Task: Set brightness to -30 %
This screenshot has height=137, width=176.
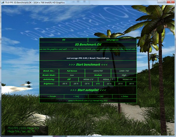Action: pyautogui.click(x=65, y=84)
